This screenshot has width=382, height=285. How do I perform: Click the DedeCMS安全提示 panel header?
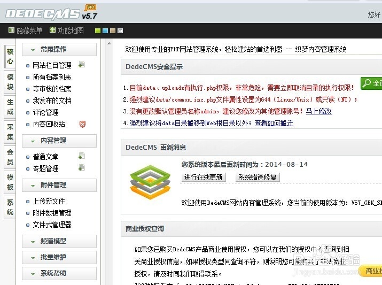[x=252, y=67]
